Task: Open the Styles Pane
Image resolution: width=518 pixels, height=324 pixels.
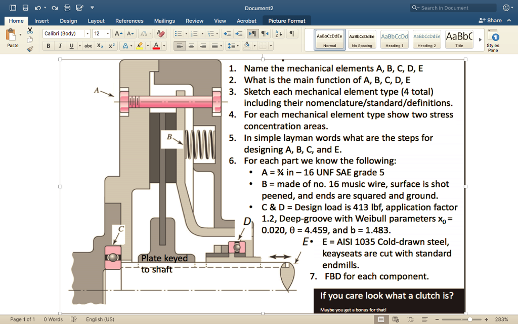Action: tap(493, 40)
